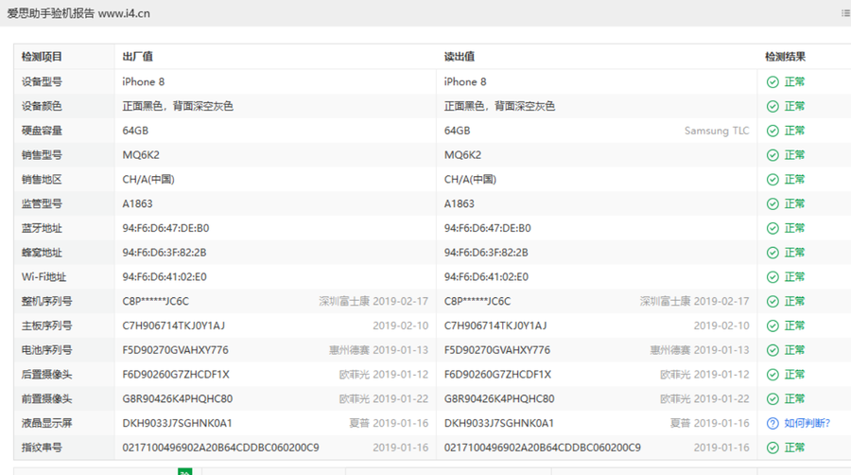Viewport: 851px width, 475px height.
Task: Click the green check icon in 硬盘容量 row
Action: click(773, 131)
